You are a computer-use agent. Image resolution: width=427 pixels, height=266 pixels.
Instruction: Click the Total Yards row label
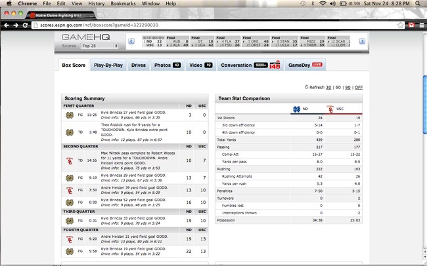pyautogui.click(x=227, y=140)
